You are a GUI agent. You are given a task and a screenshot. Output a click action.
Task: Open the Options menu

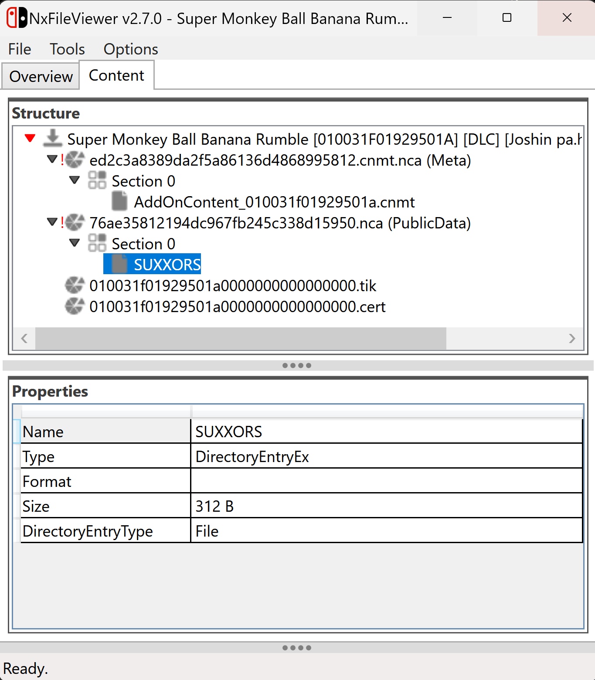click(131, 49)
